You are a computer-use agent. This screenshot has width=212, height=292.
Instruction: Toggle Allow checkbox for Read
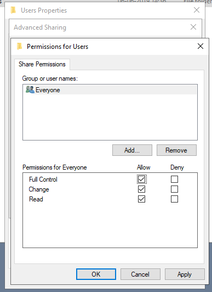141,199
